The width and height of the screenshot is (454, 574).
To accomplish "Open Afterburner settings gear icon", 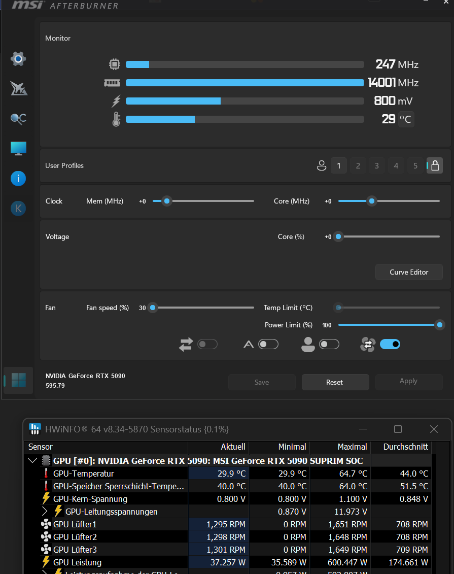I will 18,58.
